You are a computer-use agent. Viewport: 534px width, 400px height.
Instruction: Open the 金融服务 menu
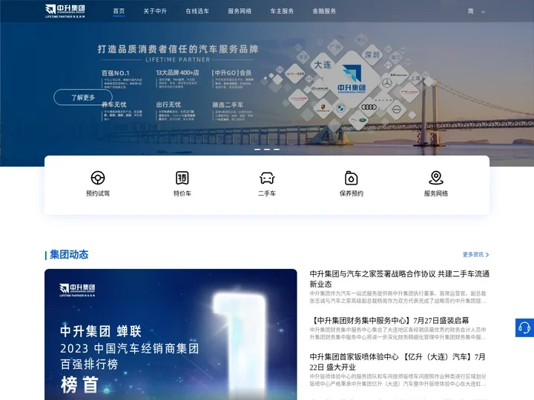click(x=324, y=11)
